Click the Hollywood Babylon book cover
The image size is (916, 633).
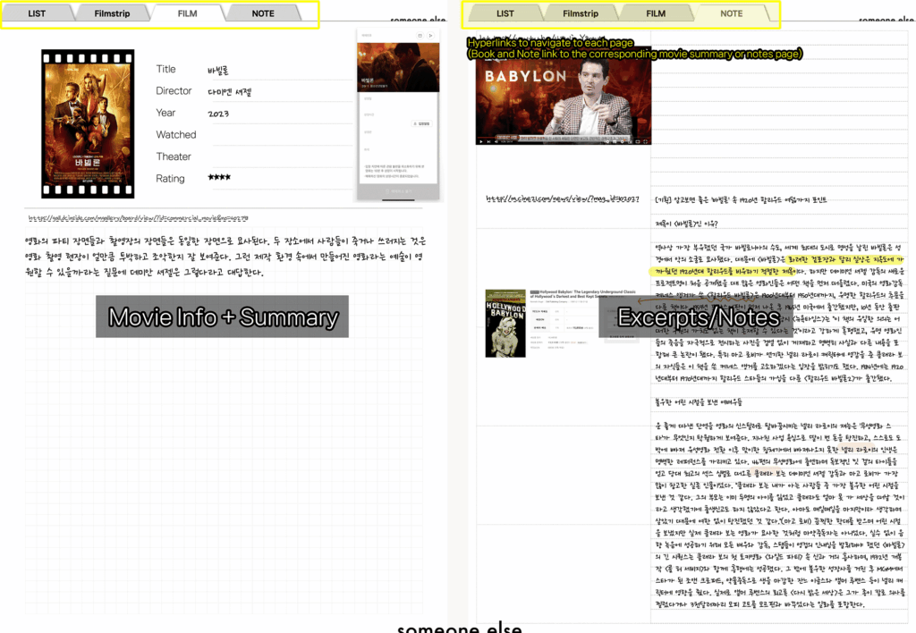(506, 323)
